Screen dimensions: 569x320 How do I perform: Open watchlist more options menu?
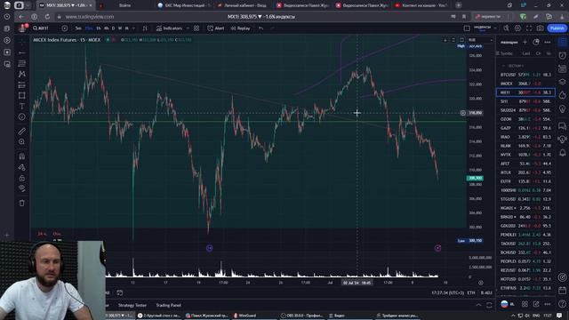(x=548, y=42)
